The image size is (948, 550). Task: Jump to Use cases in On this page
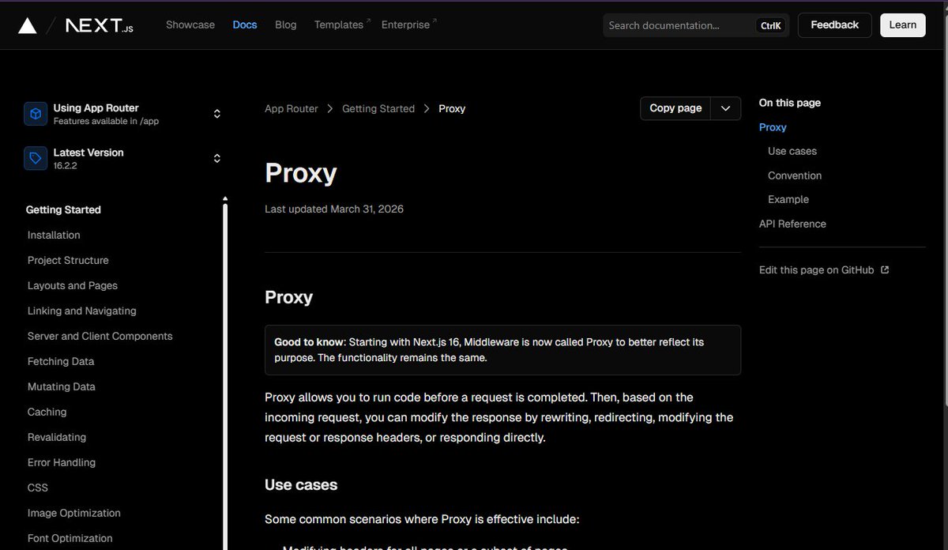[792, 151]
